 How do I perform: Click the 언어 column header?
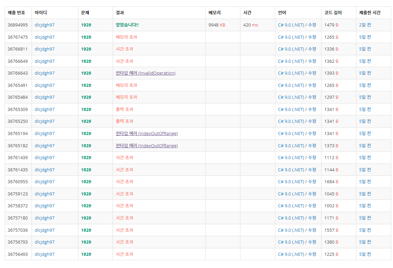click(x=282, y=13)
